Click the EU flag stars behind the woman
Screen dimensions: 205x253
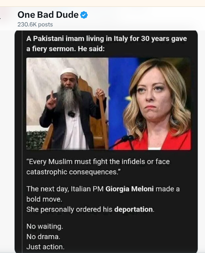(x=129, y=97)
